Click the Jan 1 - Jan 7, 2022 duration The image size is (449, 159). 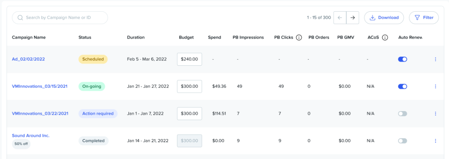coord(145,114)
